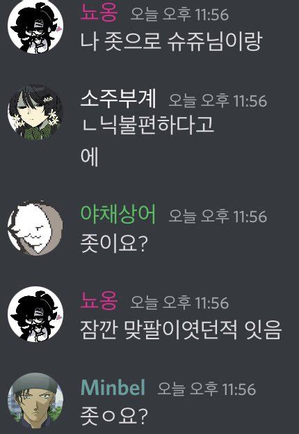Click the timestamp next to 야채상어
Image resolution: width=299 pixels, height=434 pixels.
click(218, 216)
